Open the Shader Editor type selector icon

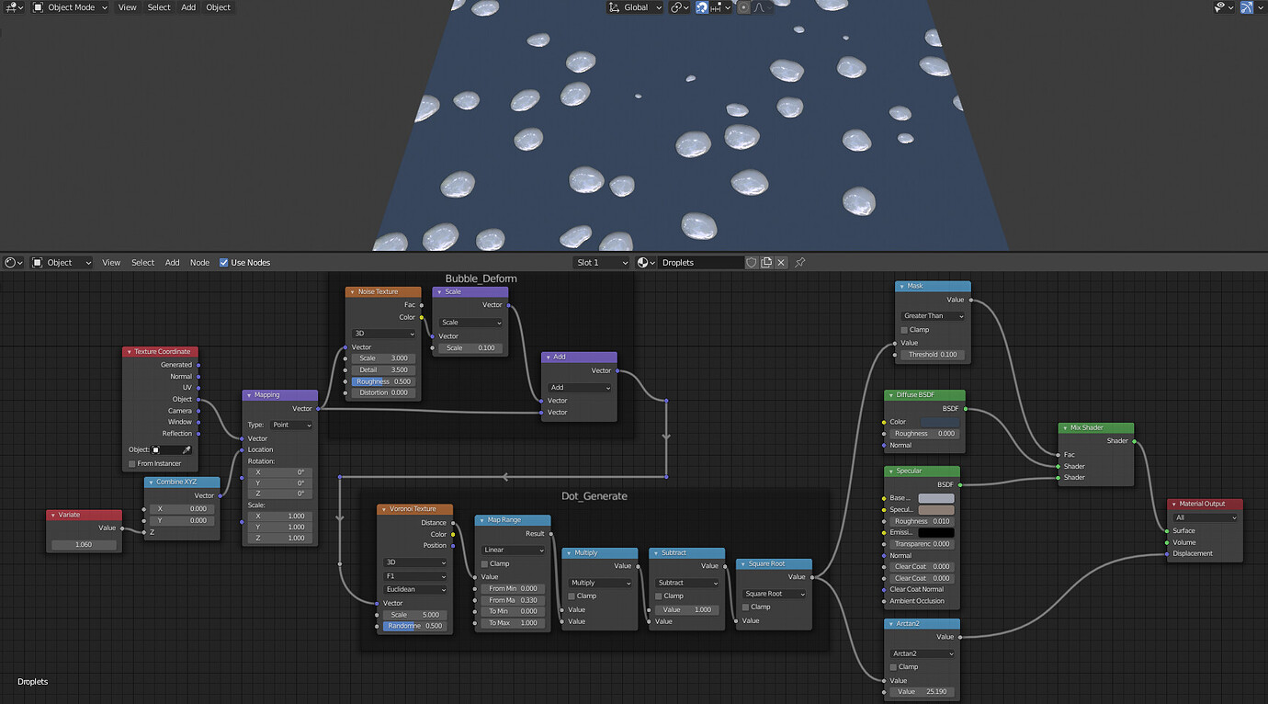point(12,262)
